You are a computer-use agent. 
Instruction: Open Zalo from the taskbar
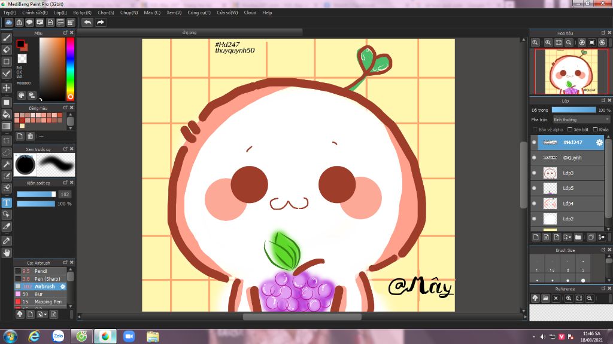point(58,336)
